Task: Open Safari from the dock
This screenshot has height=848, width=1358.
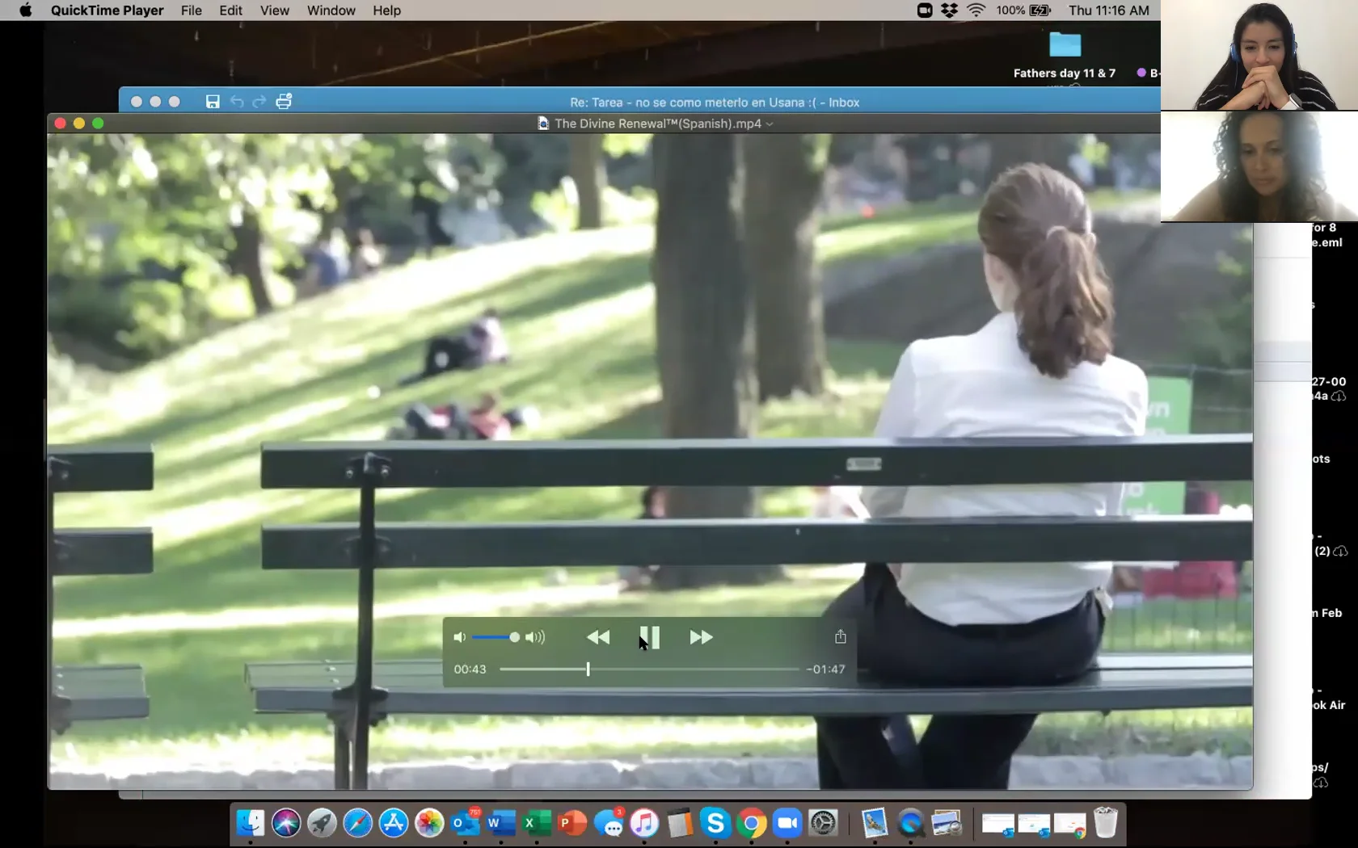Action: coord(357,823)
